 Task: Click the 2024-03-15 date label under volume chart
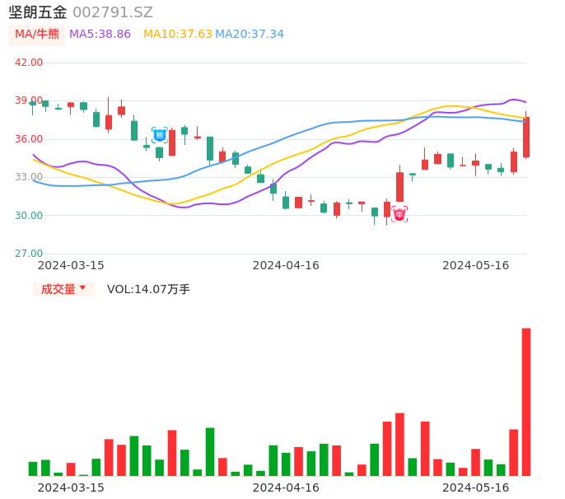point(71,487)
